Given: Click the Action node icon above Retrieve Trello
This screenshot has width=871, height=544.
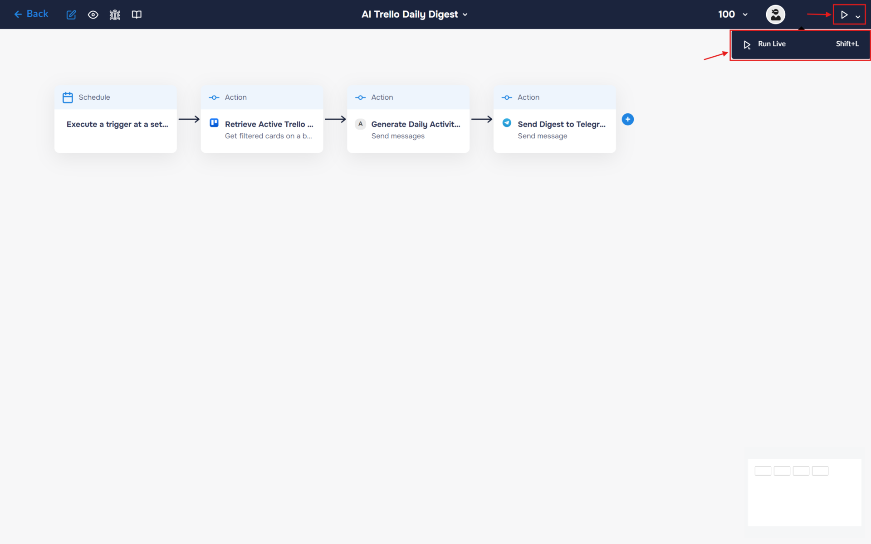Looking at the screenshot, I should point(214,97).
